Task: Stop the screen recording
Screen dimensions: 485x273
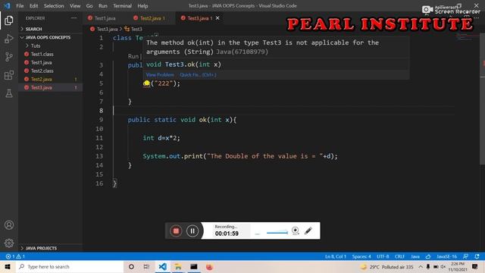Action: pos(176,231)
